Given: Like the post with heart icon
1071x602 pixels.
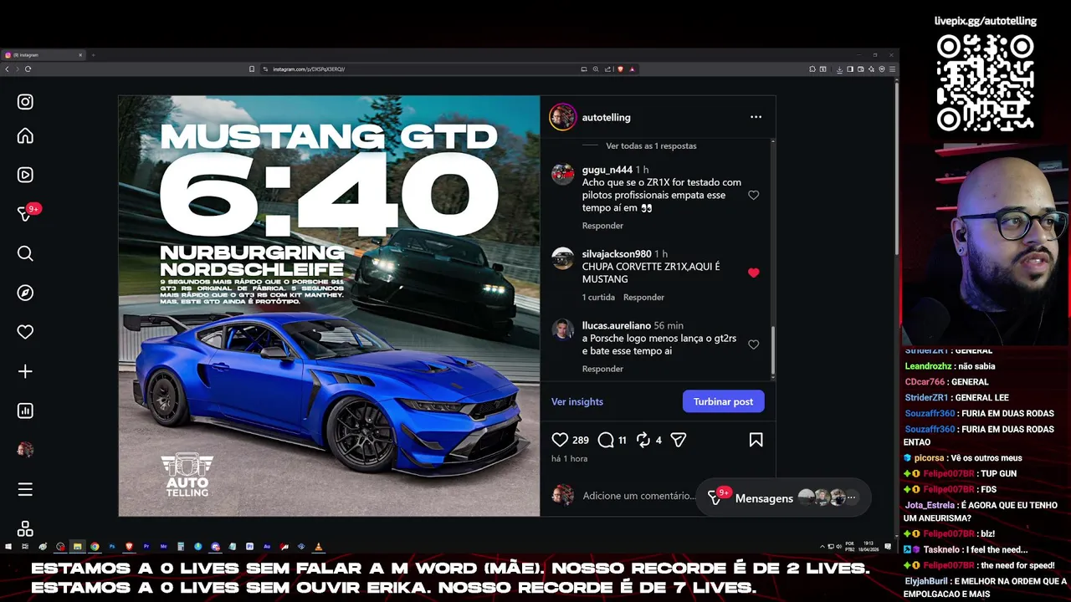Looking at the screenshot, I should 560,439.
